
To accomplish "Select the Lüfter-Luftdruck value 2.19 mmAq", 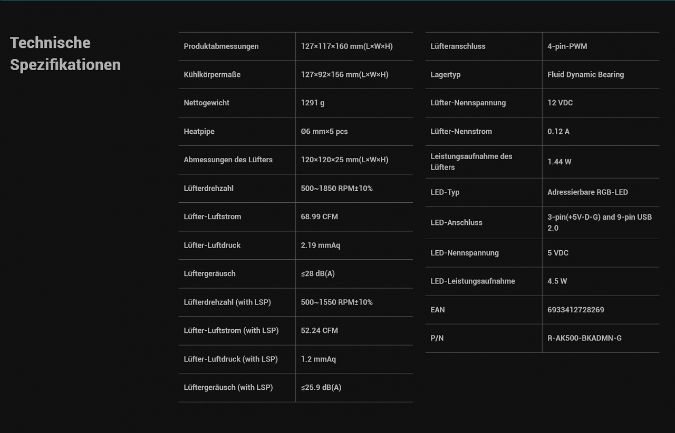I will (321, 245).
